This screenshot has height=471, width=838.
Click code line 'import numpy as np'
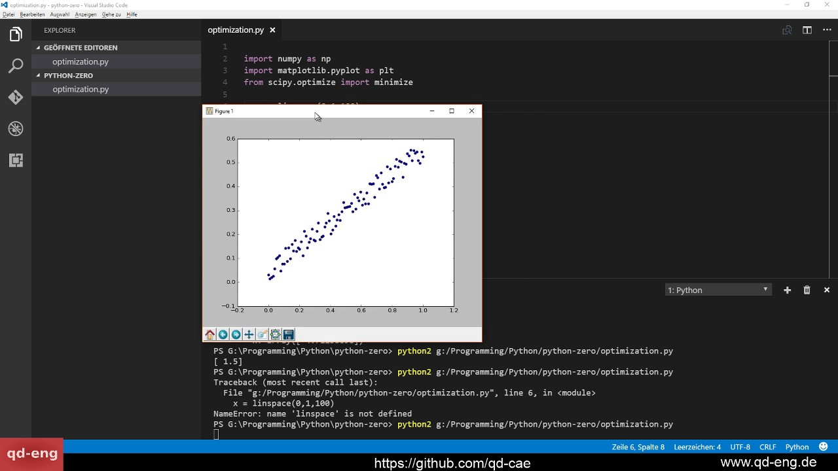point(287,58)
